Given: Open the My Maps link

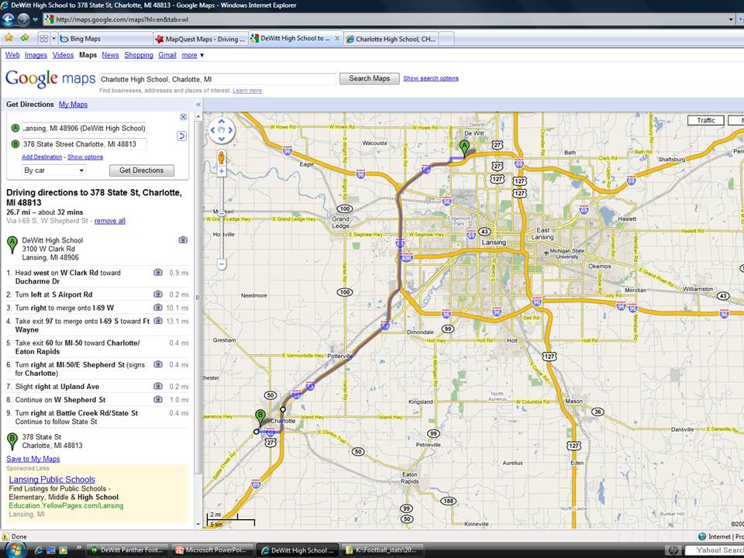Looking at the screenshot, I should pyautogui.click(x=73, y=105).
